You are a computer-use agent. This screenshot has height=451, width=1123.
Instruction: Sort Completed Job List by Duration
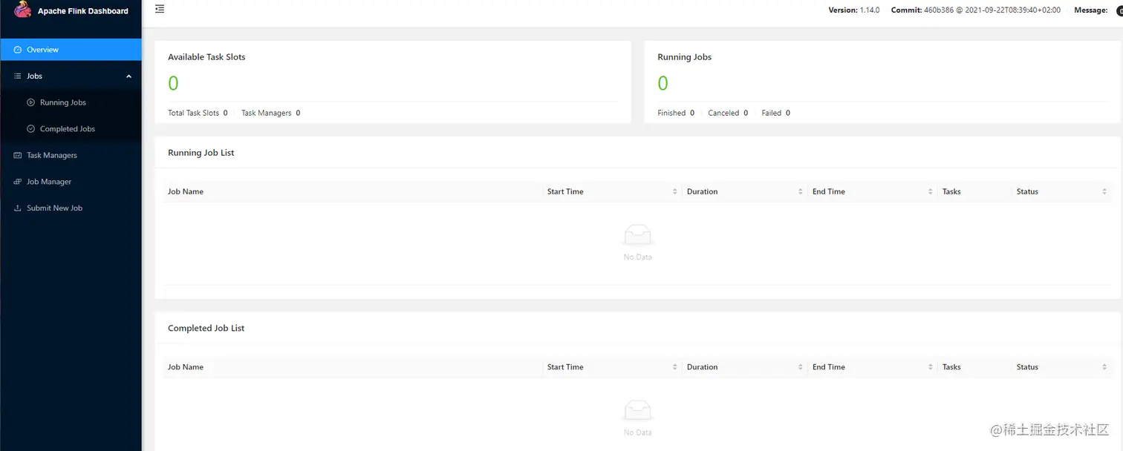[x=800, y=367]
